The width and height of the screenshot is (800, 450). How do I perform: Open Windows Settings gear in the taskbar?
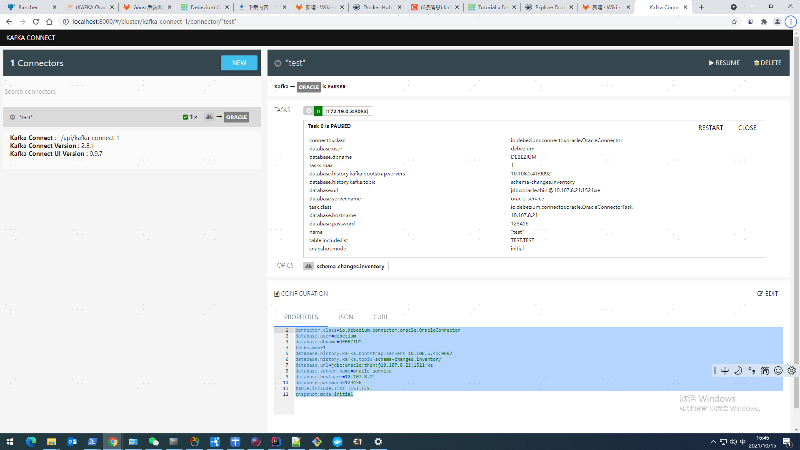click(378, 442)
